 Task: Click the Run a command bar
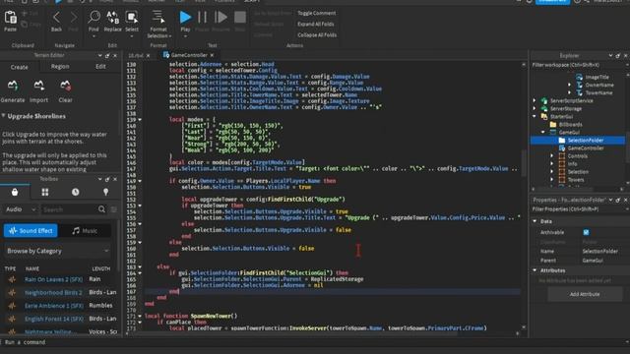315,342
